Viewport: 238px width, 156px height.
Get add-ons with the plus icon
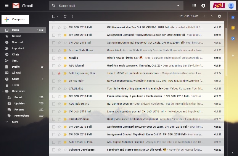(x=233, y=55)
